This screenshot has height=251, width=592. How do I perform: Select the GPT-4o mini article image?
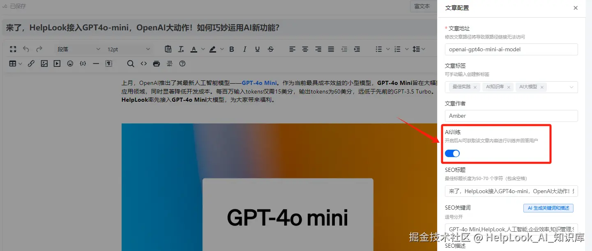point(279,187)
